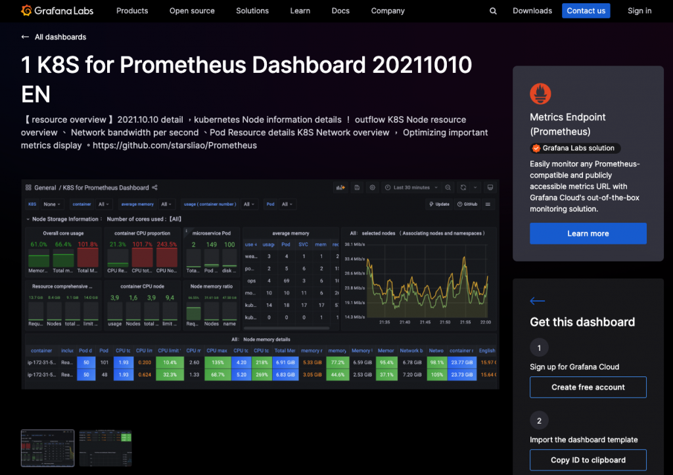Screen dimensions: 673x475
Task: Click the Sign in link
Action: pos(639,11)
